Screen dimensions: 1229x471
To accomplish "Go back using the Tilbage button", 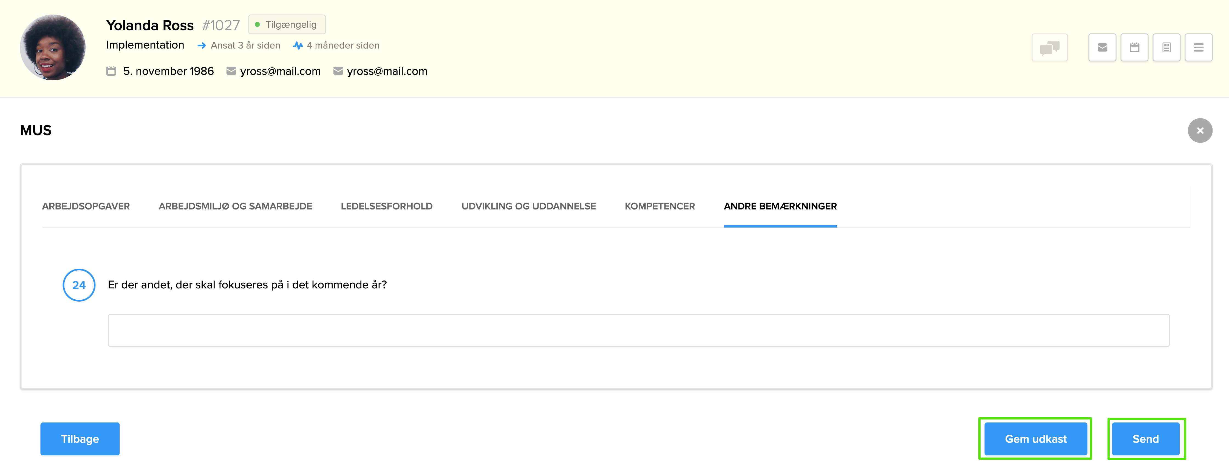I will [80, 439].
